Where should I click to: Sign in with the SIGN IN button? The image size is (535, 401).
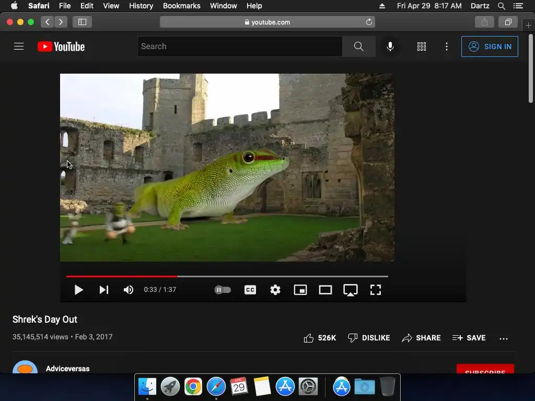point(490,46)
